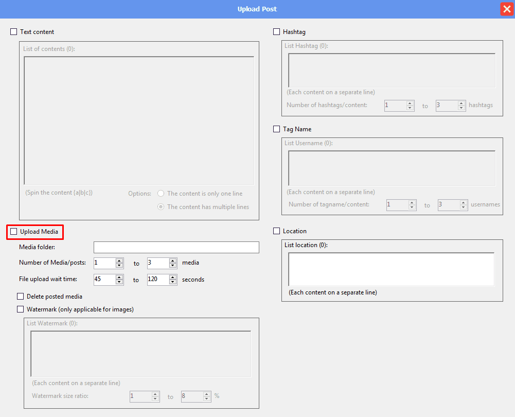Decrease maximum File upload wait time
This screenshot has height=417, width=515.
point(173,282)
